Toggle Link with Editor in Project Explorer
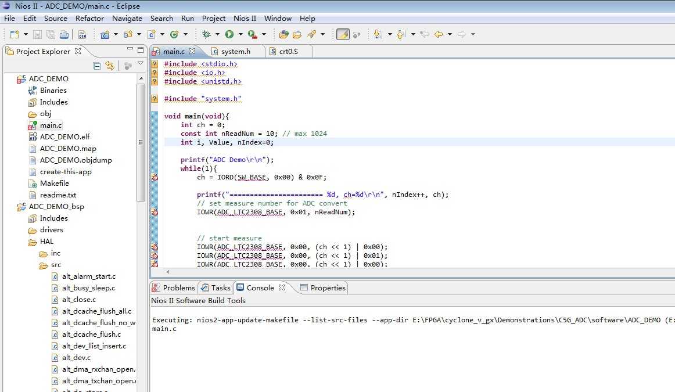The height and width of the screenshot is (392, 675). [x=110, y=66]
